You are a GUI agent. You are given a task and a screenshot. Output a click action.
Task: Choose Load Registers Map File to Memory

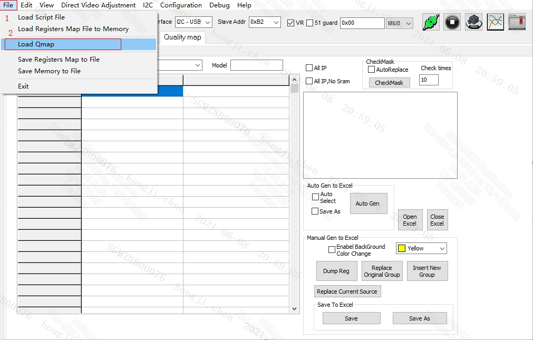(x=79, y=29)
